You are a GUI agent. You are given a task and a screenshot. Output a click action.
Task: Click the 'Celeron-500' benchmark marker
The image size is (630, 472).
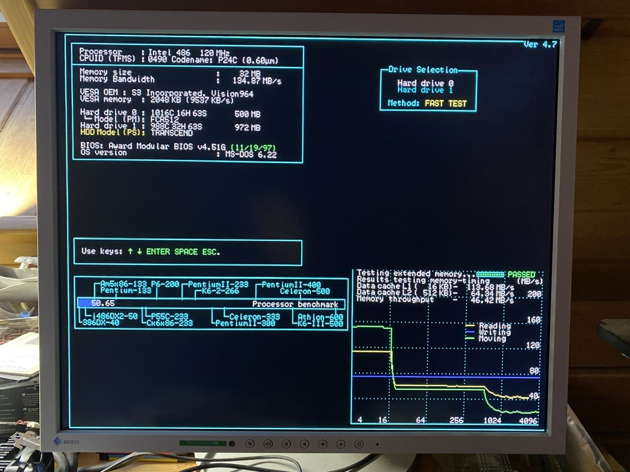[305, 291]
